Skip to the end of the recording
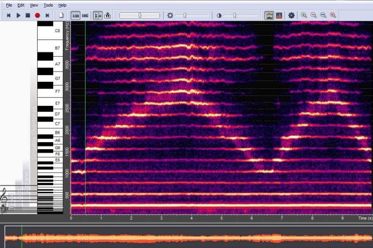Image resolution: width=373 pixels, height=248 pixels. click(x=47, y=15)
